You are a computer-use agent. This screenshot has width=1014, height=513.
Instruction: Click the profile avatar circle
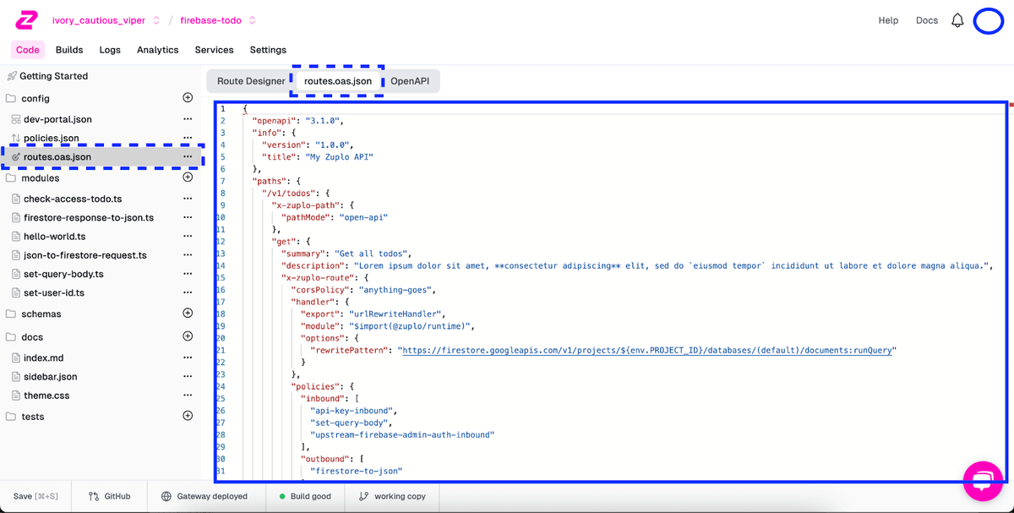pyautogui.click(x=989, y=20)
